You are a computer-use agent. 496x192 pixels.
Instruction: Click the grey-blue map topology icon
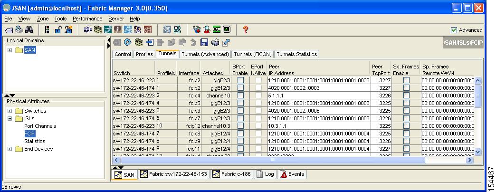click(167, 30)
